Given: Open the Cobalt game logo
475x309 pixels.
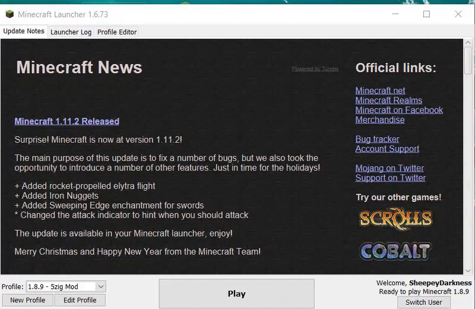Looking at the screenshot, I should (x=395, y=251).
